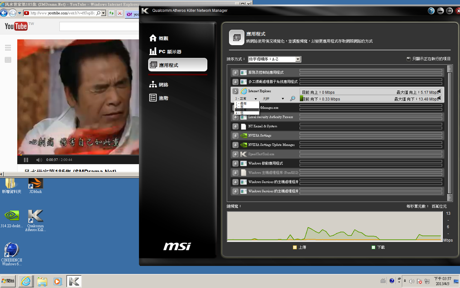Open the 概觀 overview page in Killer sidebar

tap(159, 38)
